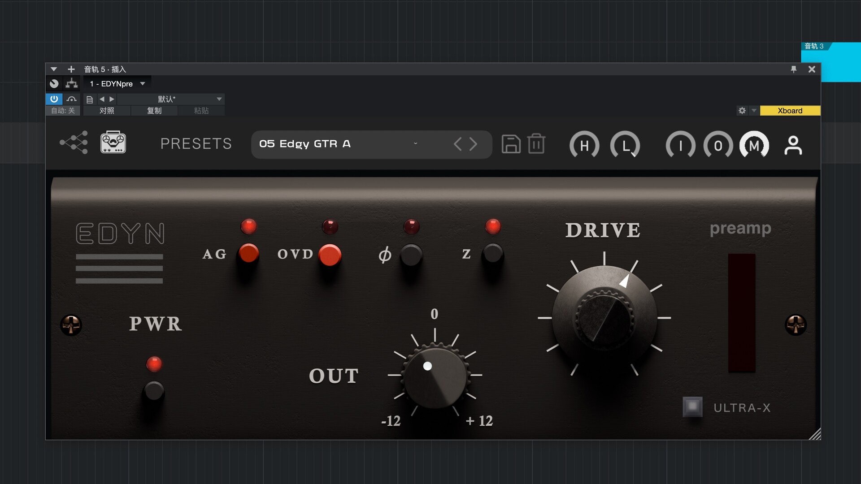Toggle the AG red push button

click(x=248, y=254)
